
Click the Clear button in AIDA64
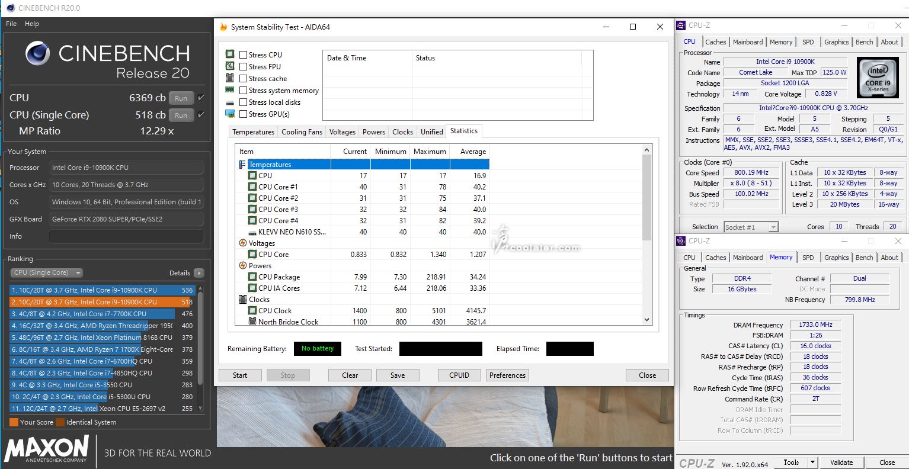pyautogui.click(x=350, y=375)
